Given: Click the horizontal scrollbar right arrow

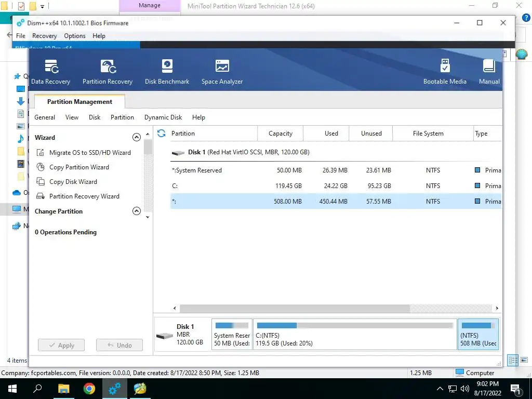Looking at the screenshot, I should tap(497, 308).
